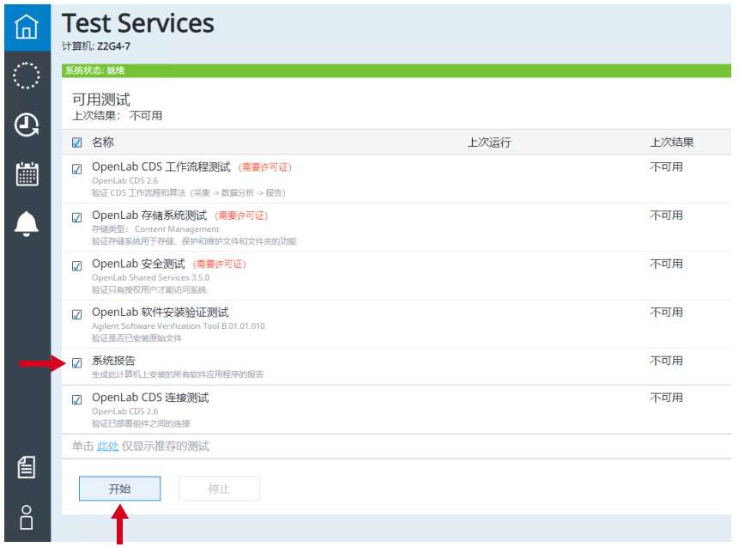739x547 pixels.
Task: Click the OpenLab Shared Services 3.5.0 text
Action: [151, 277]
